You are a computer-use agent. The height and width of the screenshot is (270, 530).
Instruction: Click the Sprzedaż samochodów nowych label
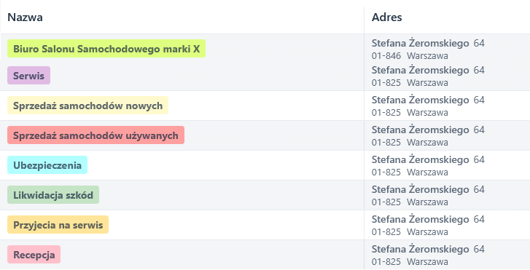(x=87, y=106)
